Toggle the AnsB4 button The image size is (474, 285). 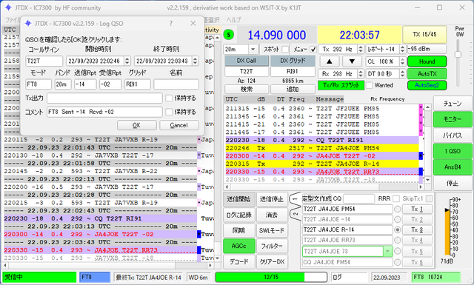coord(453,167)
